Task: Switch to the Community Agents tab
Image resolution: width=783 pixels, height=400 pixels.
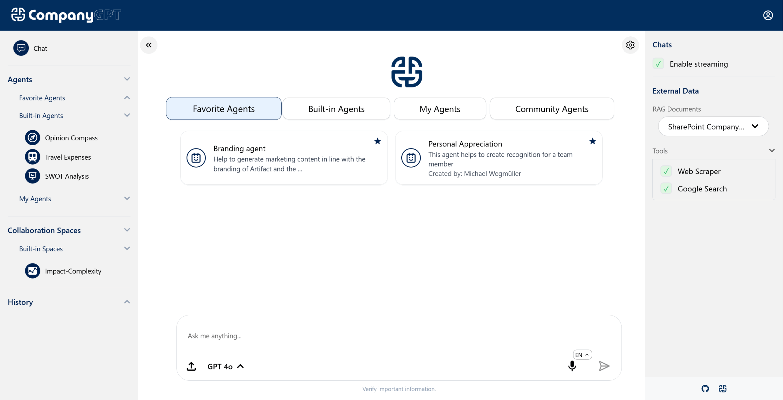Action: 551,109
